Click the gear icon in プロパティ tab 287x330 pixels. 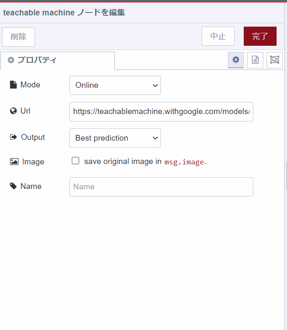tap(11, 60)
